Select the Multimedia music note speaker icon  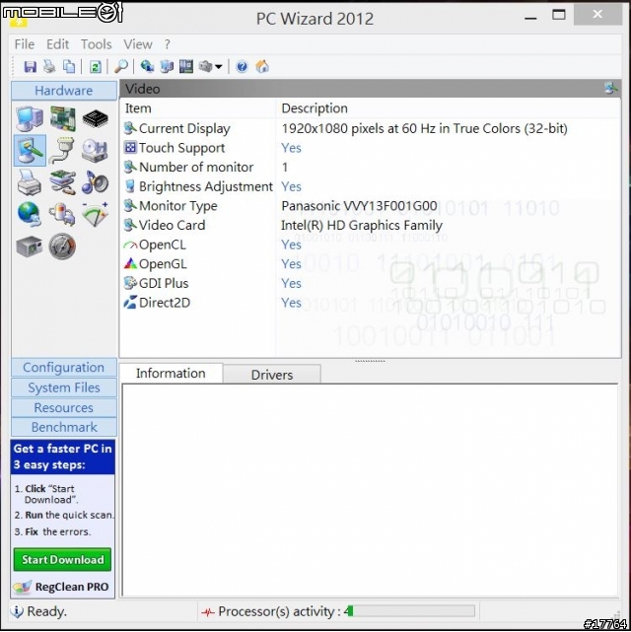tap(95, 182)
